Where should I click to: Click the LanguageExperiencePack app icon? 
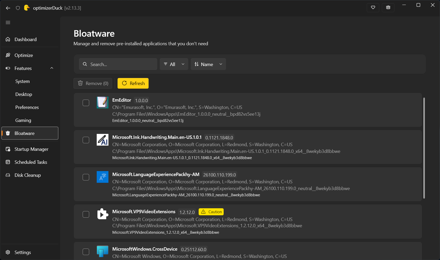point(102,177)
